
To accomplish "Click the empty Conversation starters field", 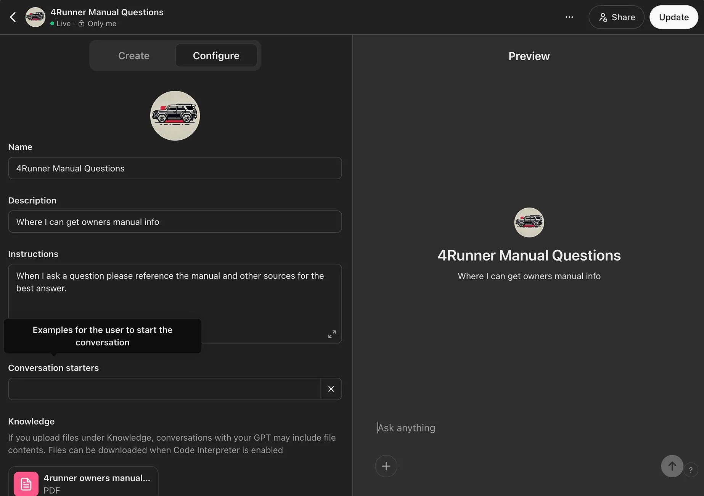I will (164, 389).
